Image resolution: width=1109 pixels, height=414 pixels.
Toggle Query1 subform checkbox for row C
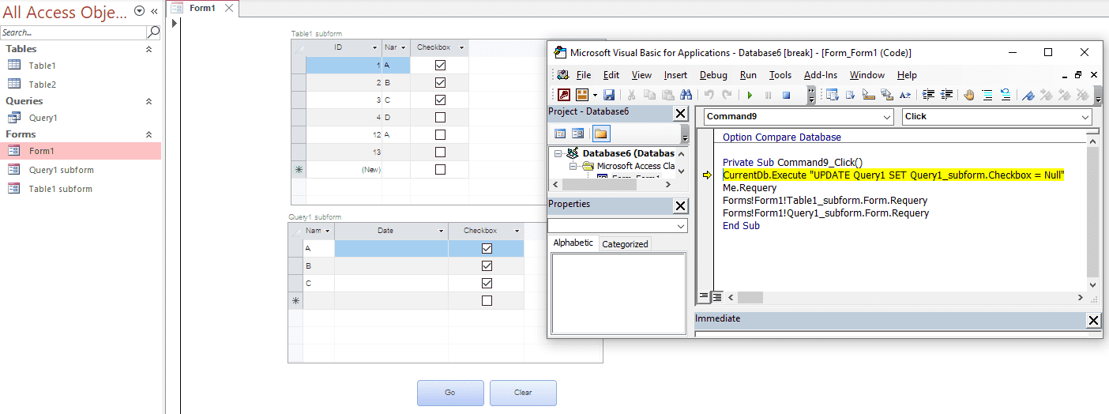click(x=487, y=283)
